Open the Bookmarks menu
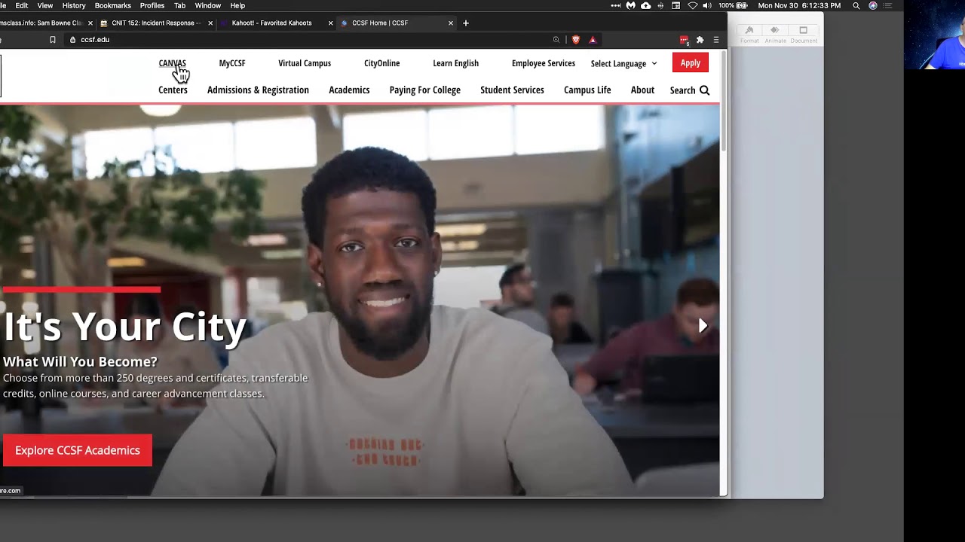The height and width of the screenshot is (542, 965). pos(113,5)
